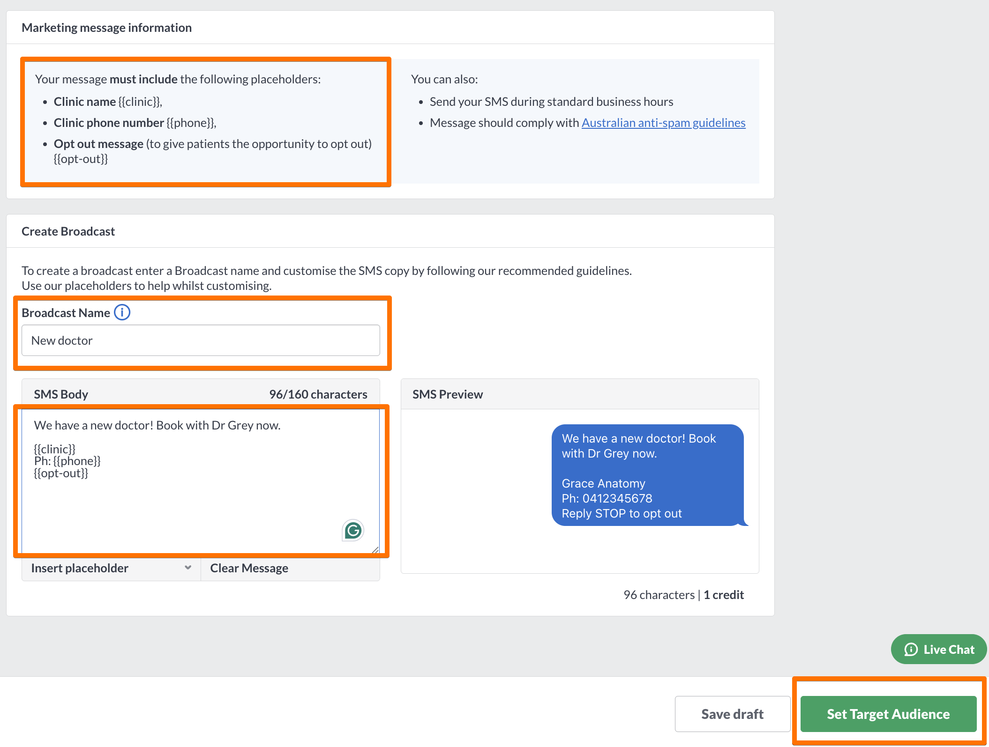Image resolution: width=989 pixels, height=747 pixels.
Task: Click the Broadcast Name info icon
Action: click(x=122, y=312)
